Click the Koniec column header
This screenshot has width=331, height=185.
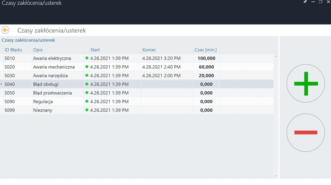click(149, 50)
